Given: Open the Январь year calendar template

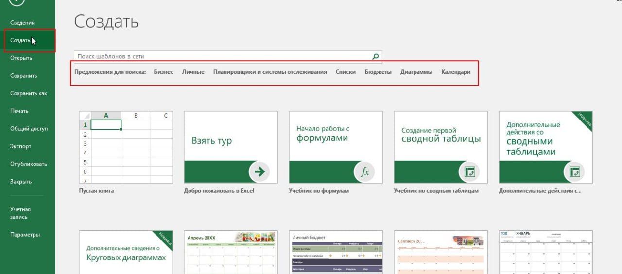Looking at the screenshot, I should click(546, 252).
